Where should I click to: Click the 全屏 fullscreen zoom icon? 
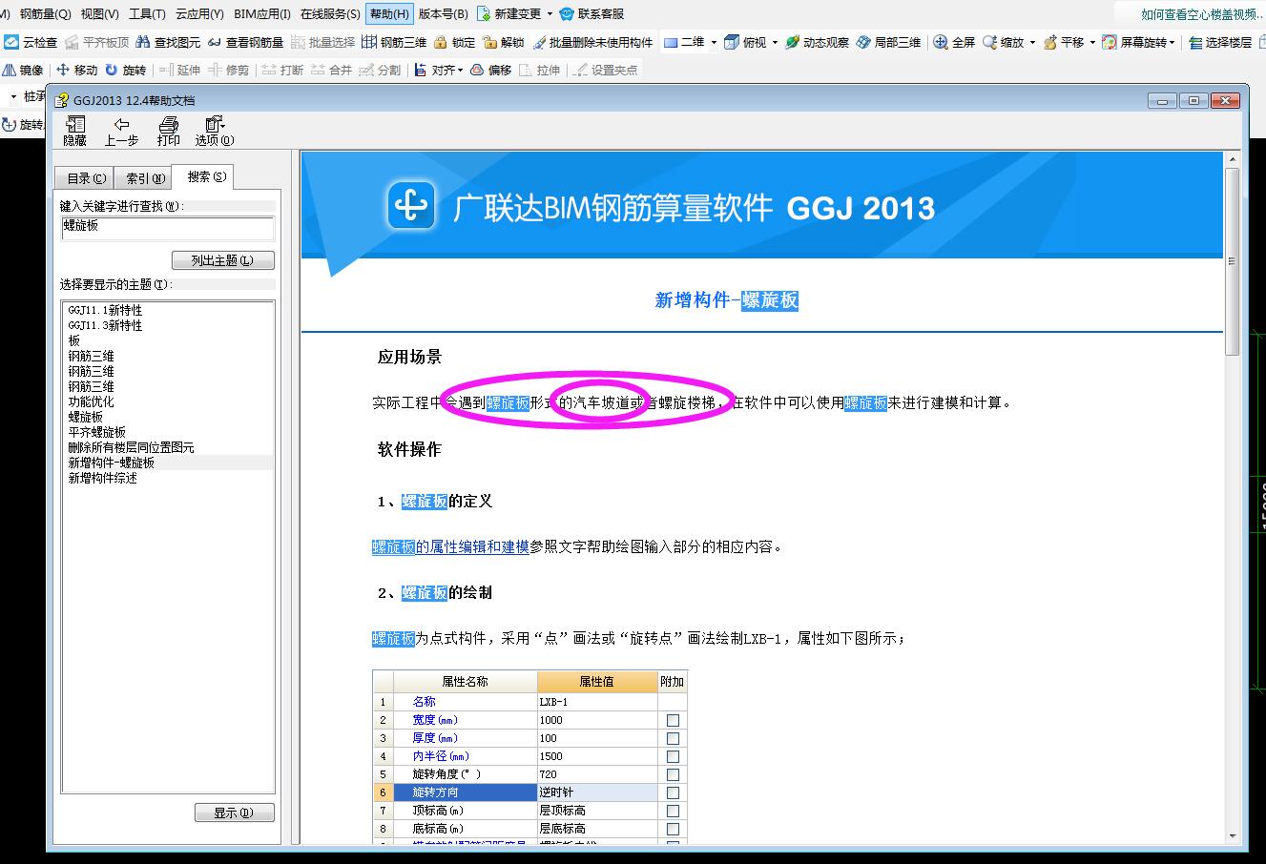tap(941, 42)
